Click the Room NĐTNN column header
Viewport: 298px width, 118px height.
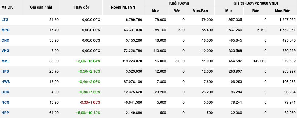[123, 7]
